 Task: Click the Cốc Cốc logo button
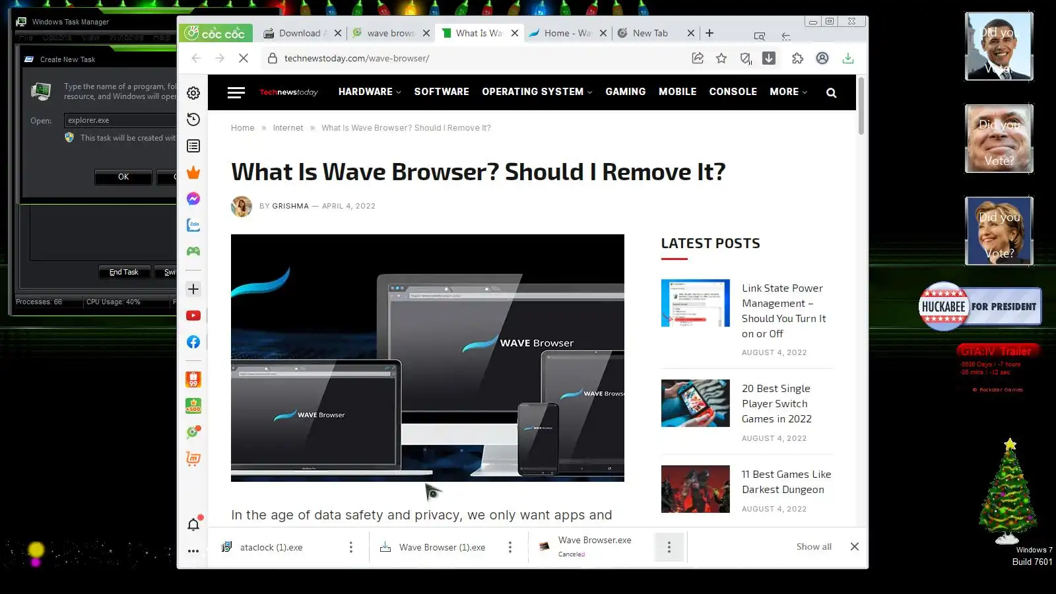tap(216, 33)
